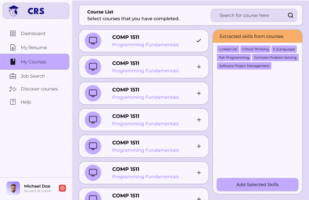Select the Software Project Management skill tag
The image size is (309, 200).
click(x=244, y=66)
